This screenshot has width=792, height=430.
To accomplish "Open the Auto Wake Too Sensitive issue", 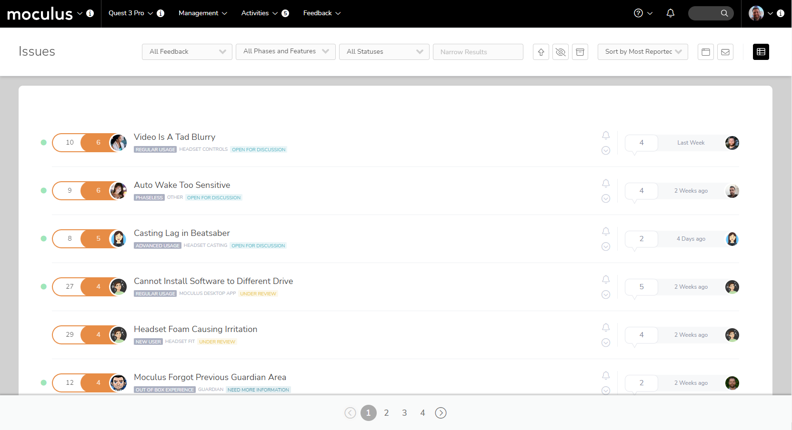I will coord(182,185).
